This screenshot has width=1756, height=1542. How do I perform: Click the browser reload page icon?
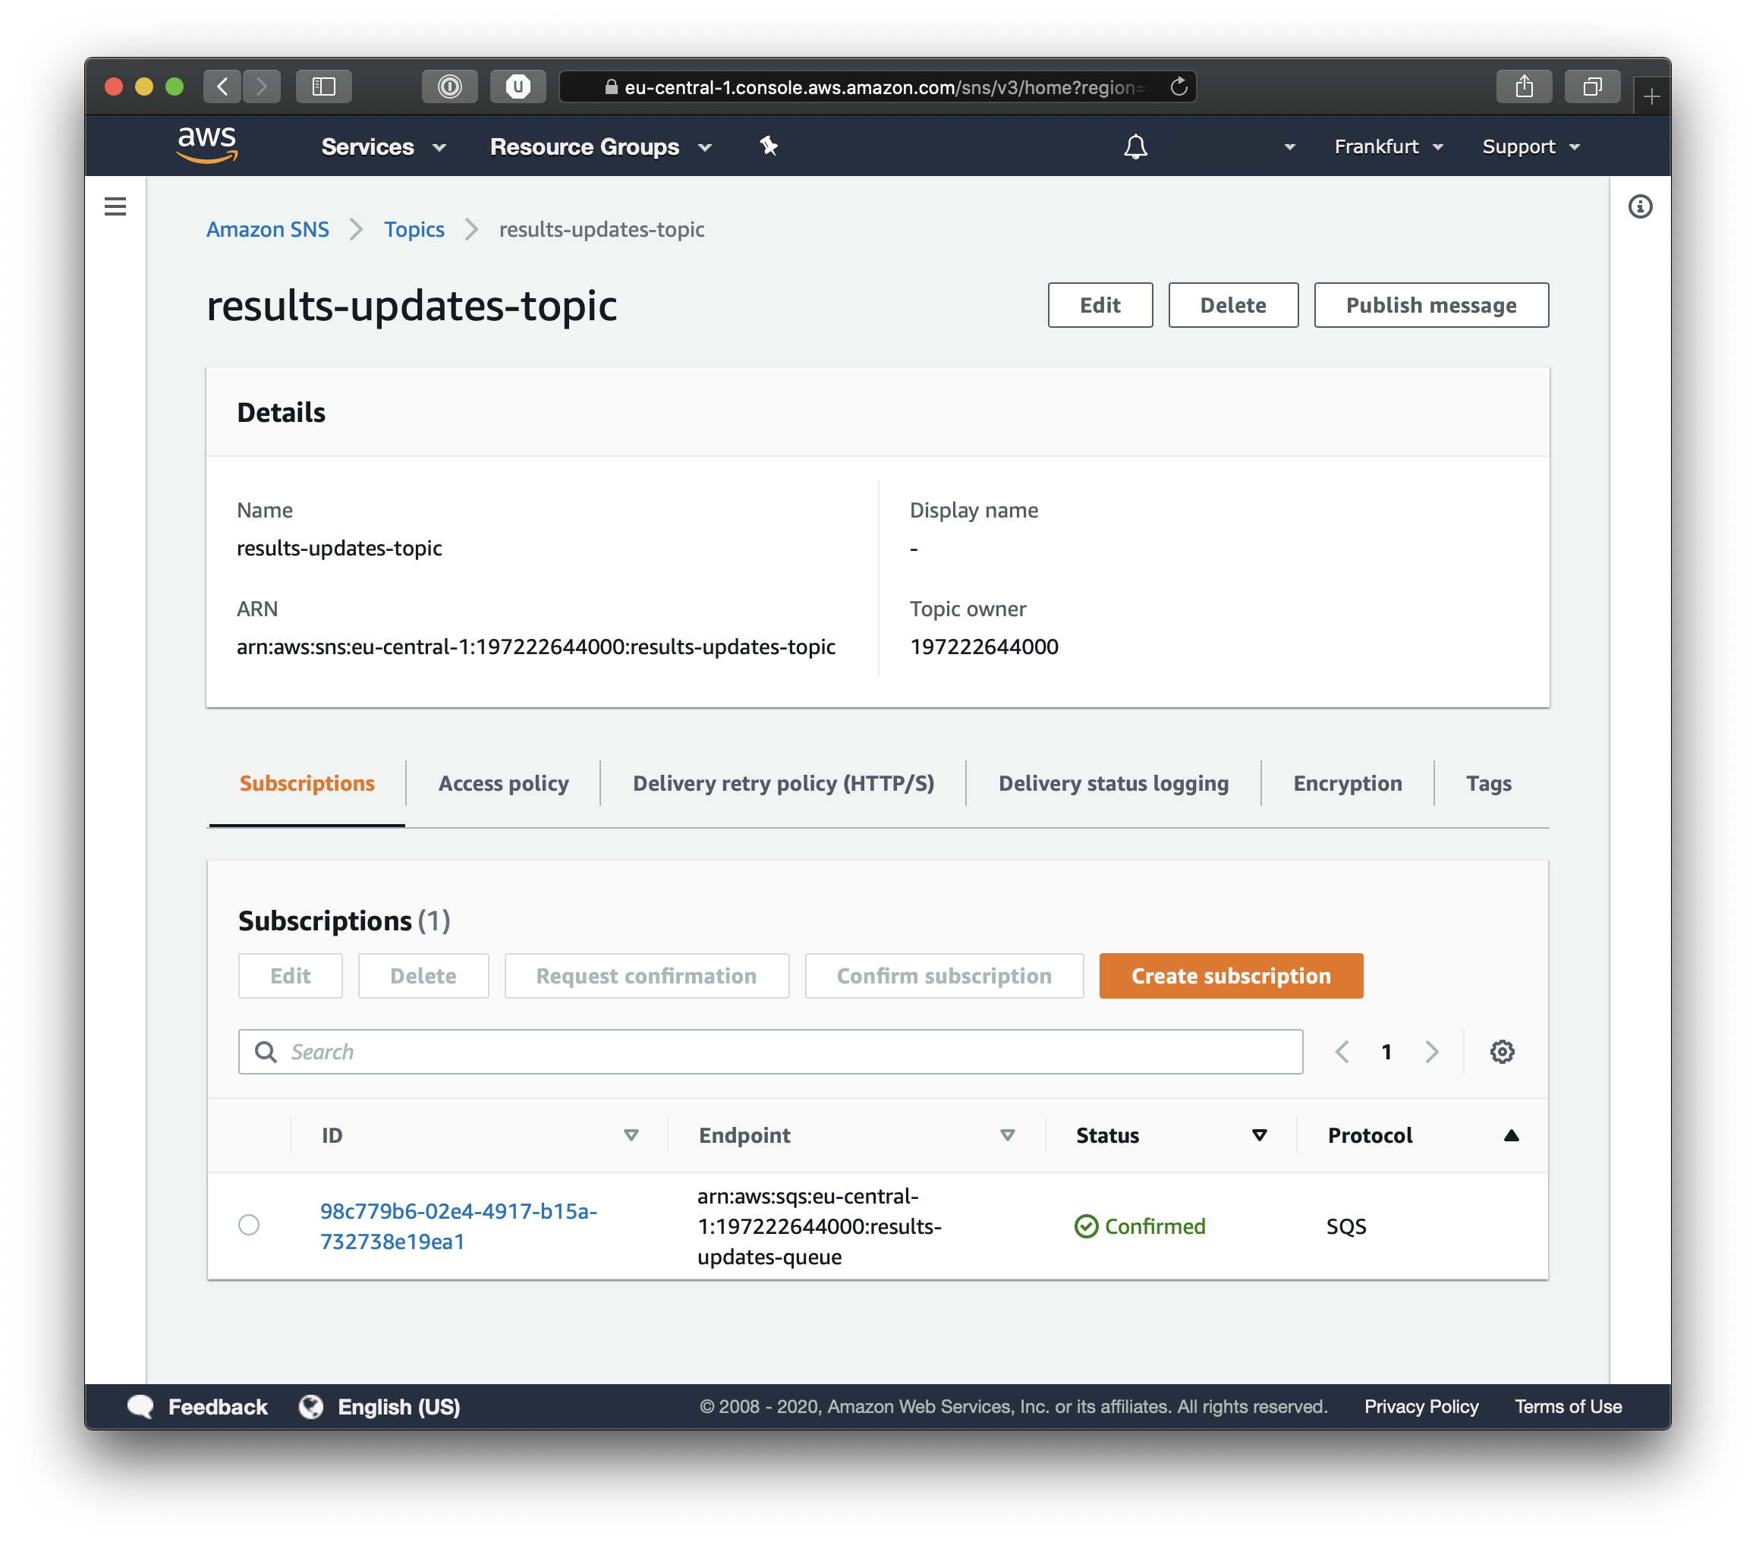coord(1178,87)
